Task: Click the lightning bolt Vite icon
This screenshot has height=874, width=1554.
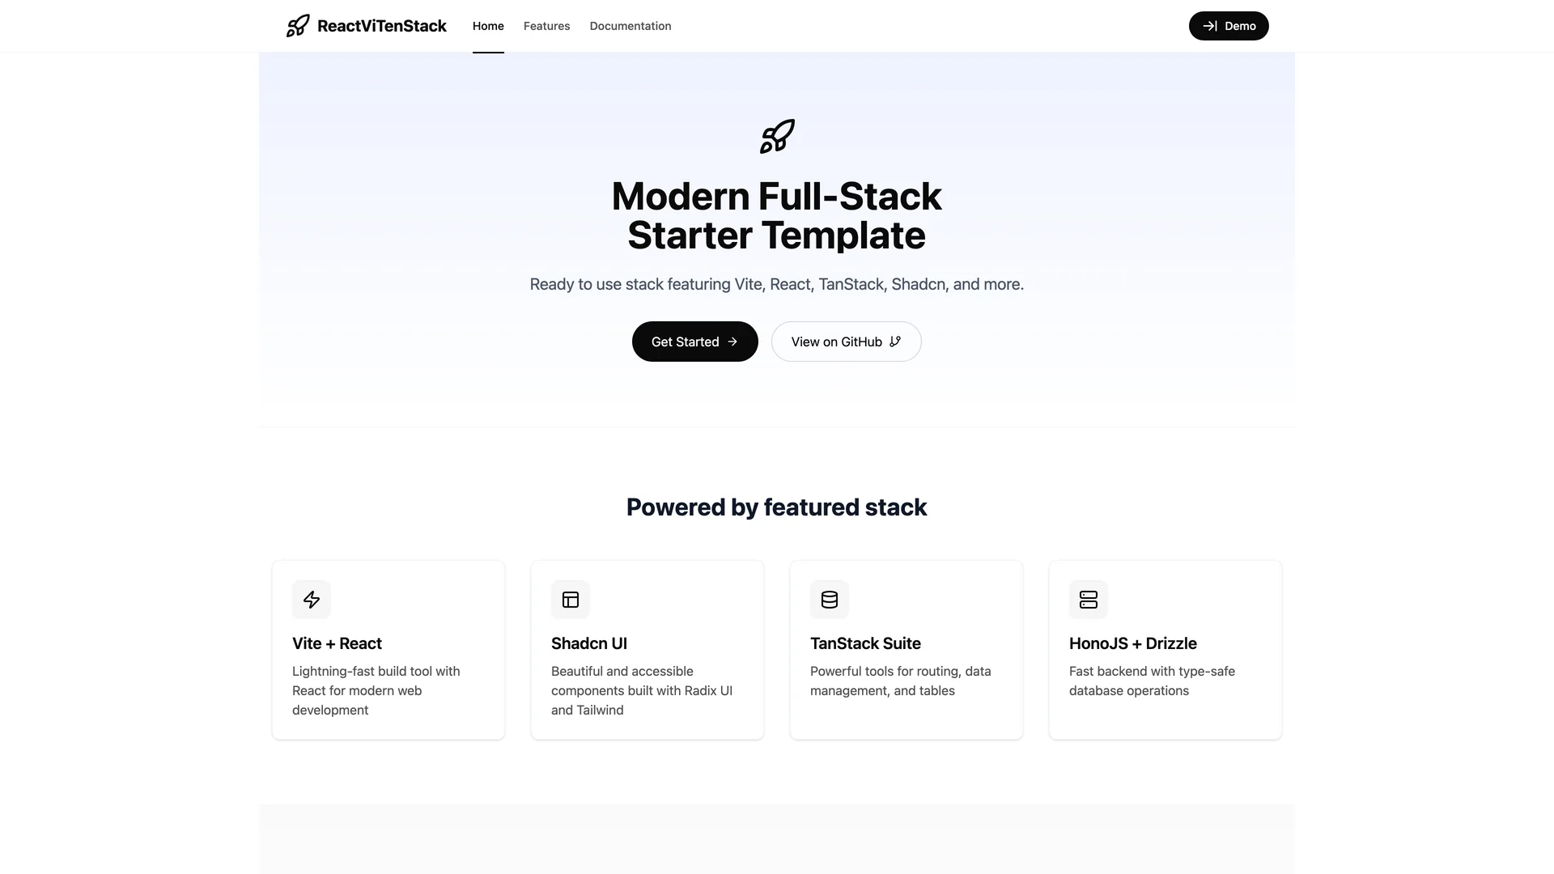Action: click(x=312, y=600)
